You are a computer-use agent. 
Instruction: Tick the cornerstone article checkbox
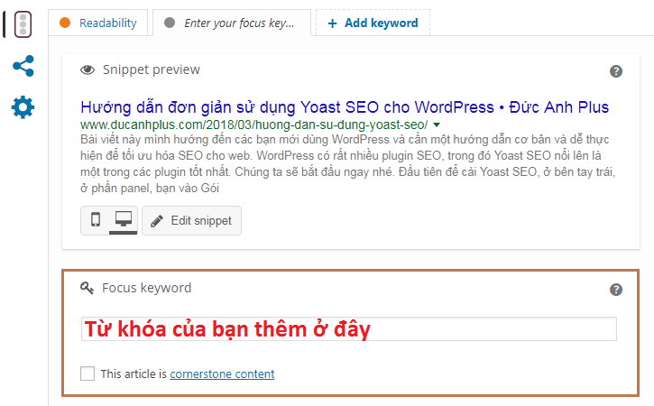click(x=88, y=374)
